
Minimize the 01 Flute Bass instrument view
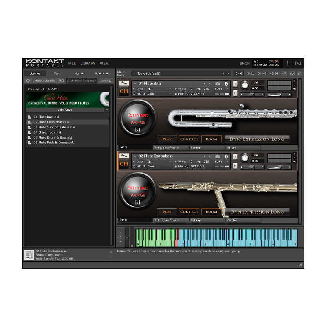click(x=295, y=85)
